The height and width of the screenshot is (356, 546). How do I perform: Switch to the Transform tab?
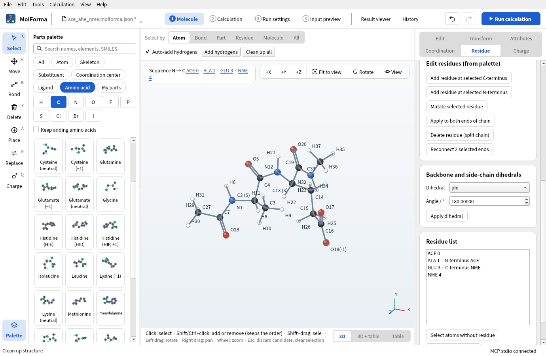(x=480, y=38)
